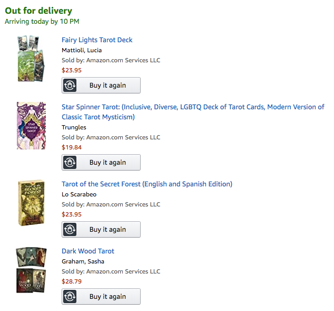
Task: Click the $19.84 price for Star Spinner Tarot
Action: tap(72, 147)
